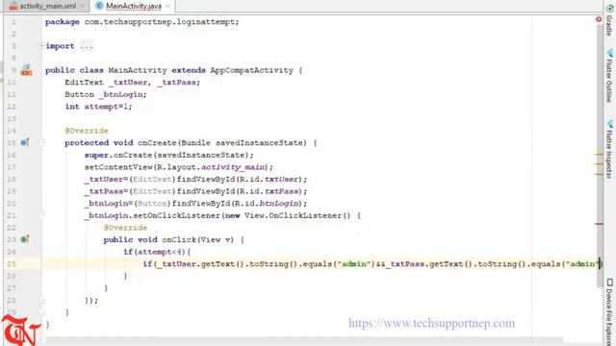Click the related XML file gutter icon on line 9
The image size is (616, 346).
26,70
